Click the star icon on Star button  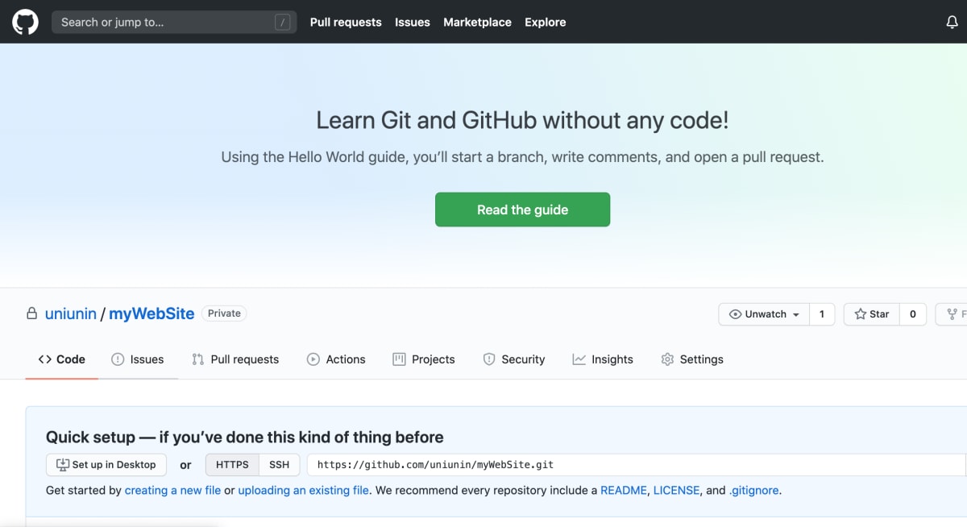click(860, 314)
